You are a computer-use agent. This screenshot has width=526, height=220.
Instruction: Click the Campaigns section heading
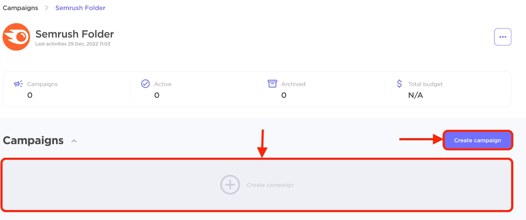[x=33, y=140]
